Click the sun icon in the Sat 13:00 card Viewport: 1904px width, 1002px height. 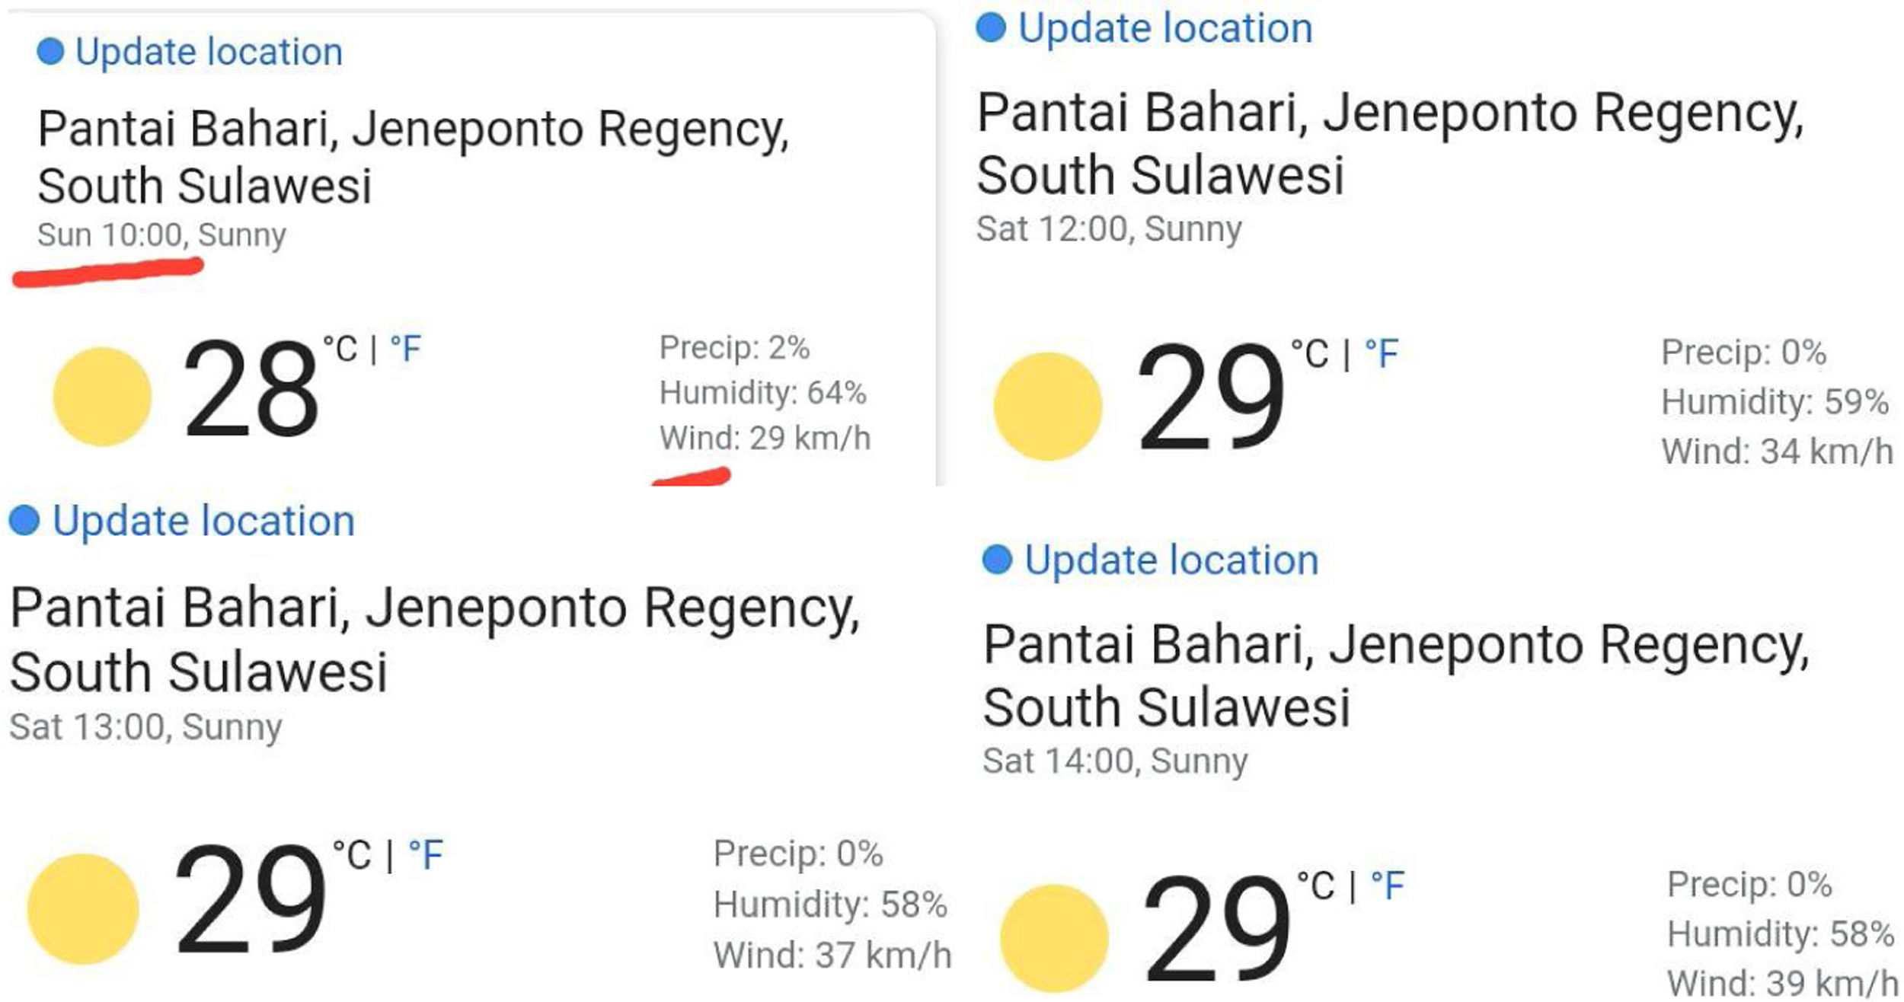point(83,908)
